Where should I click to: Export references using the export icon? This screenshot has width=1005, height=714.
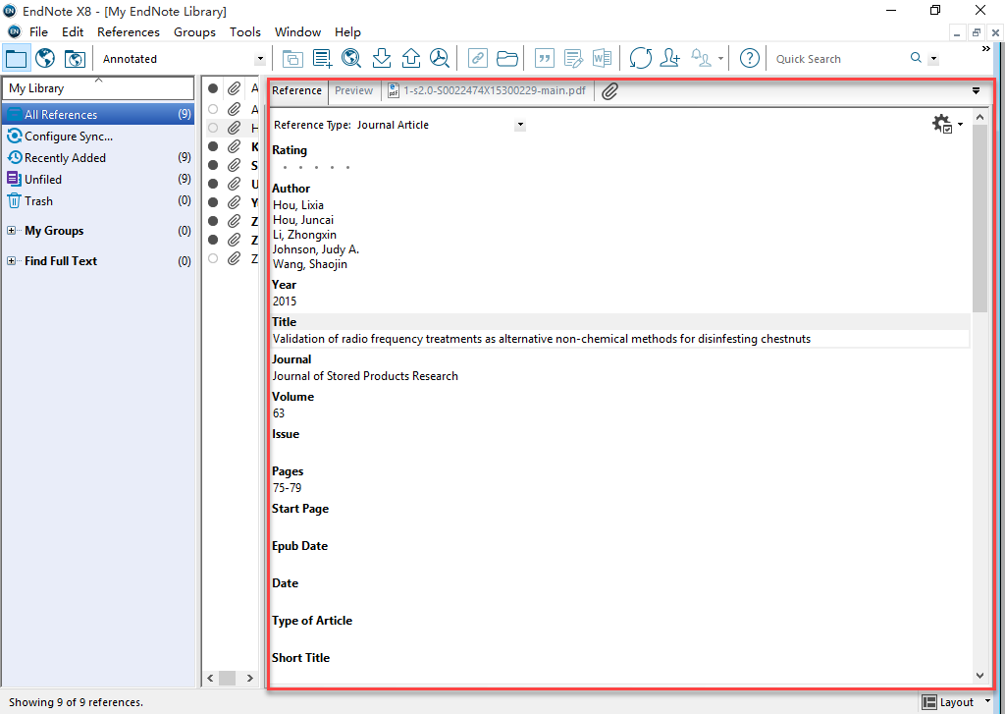(411, 58)
